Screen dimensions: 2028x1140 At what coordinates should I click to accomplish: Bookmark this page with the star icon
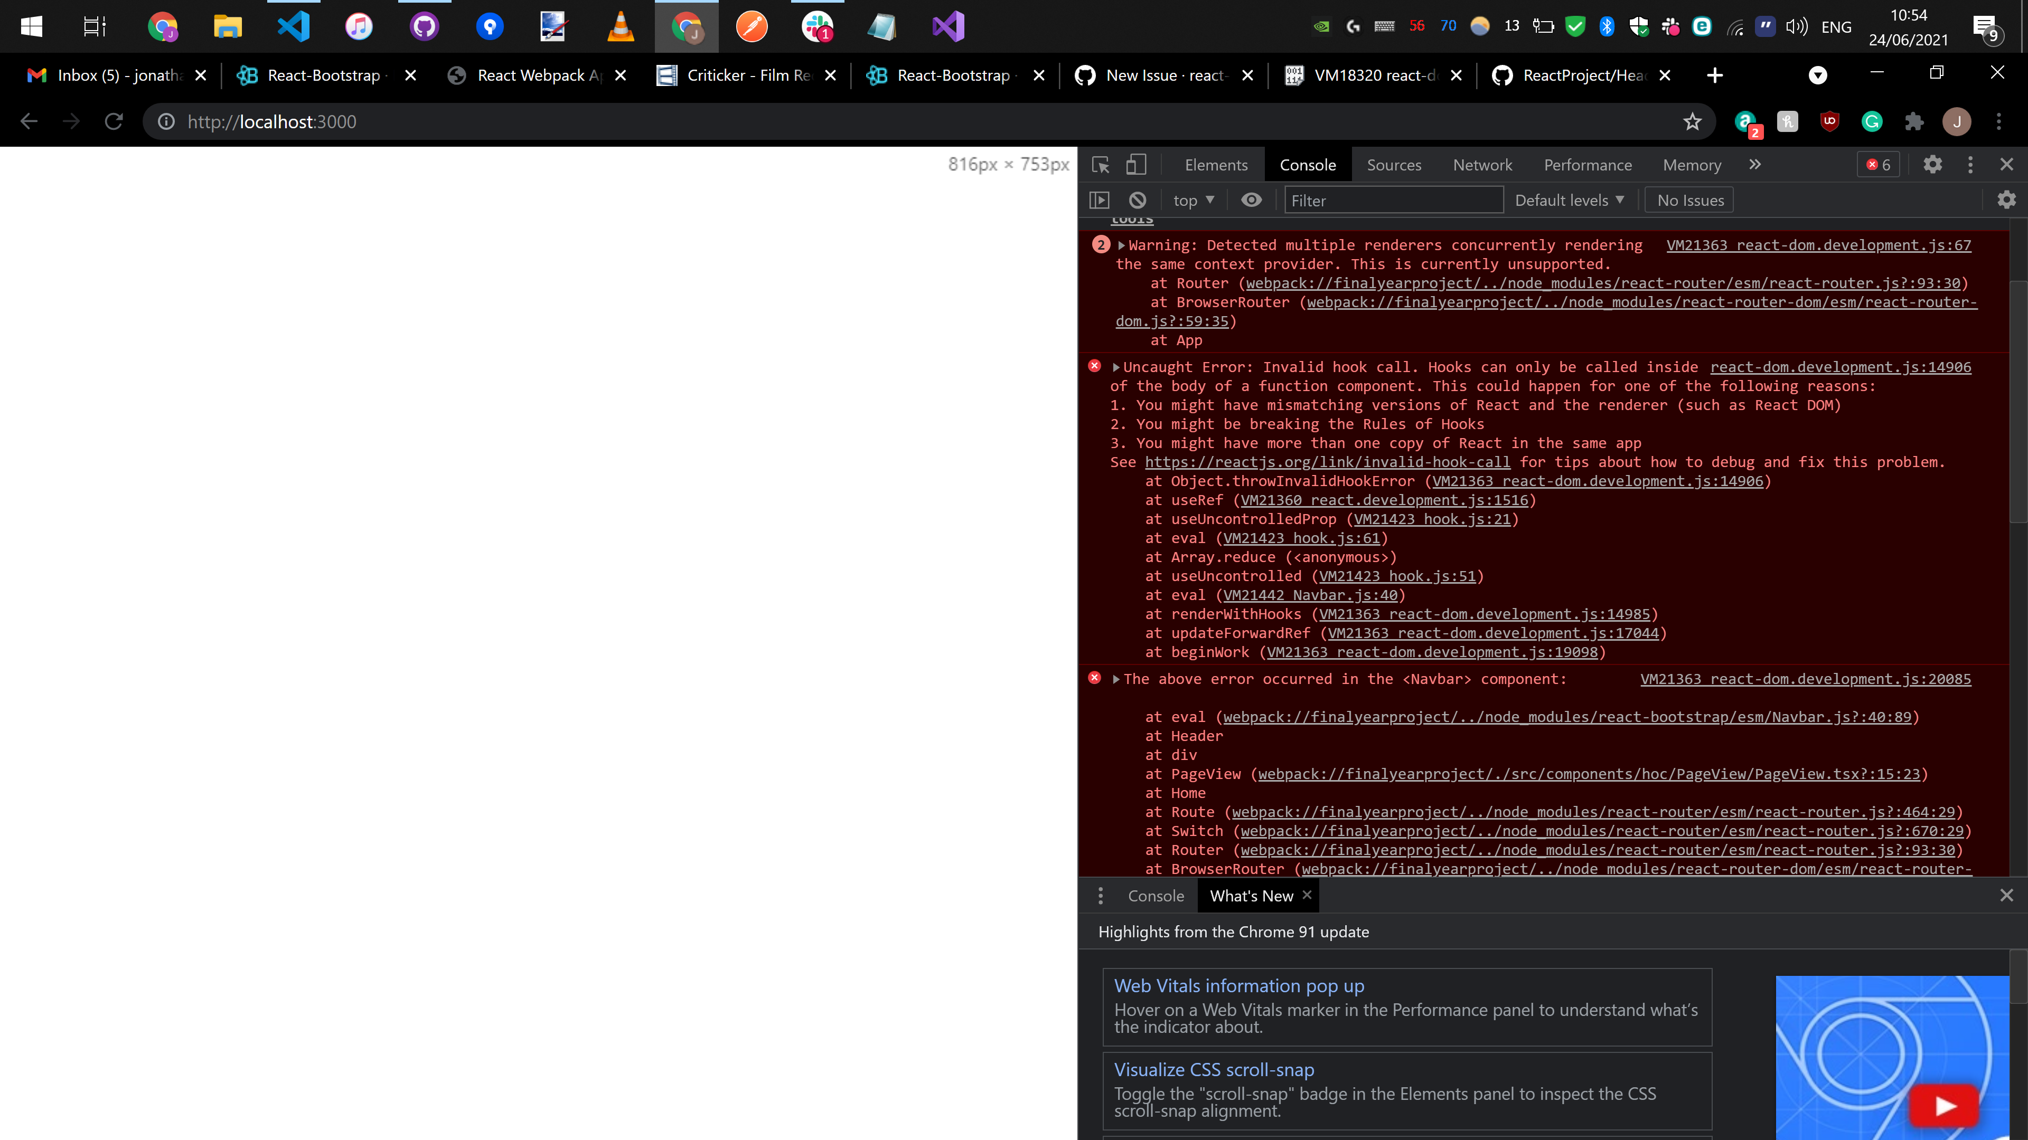coord(1692,121)
